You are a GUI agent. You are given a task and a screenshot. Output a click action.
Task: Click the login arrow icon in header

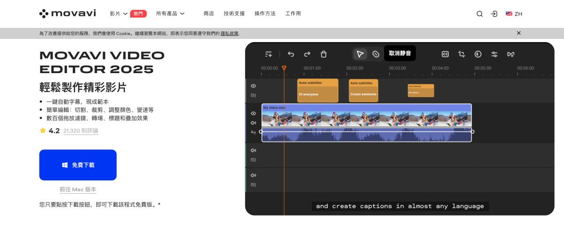(x=494, y=14)
